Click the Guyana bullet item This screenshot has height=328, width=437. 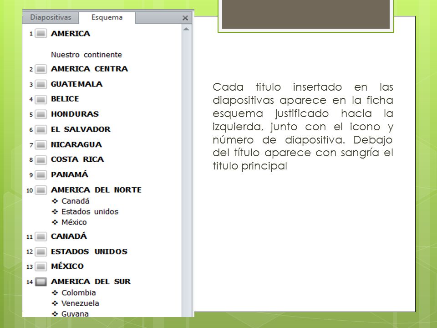75,313
